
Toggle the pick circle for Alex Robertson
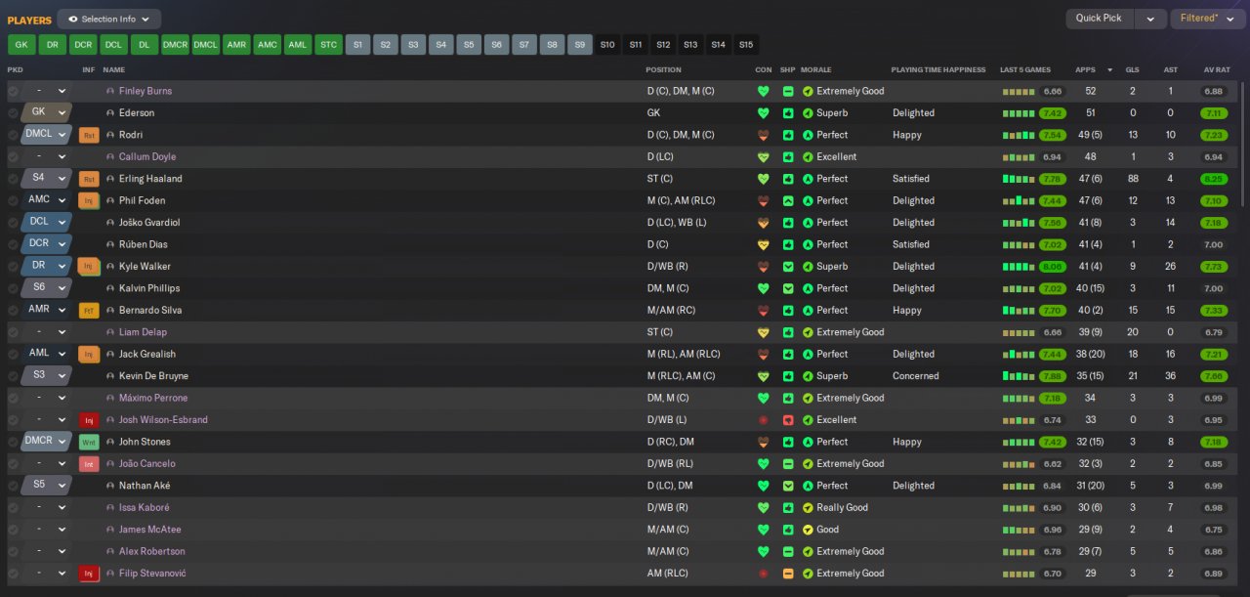13,551
